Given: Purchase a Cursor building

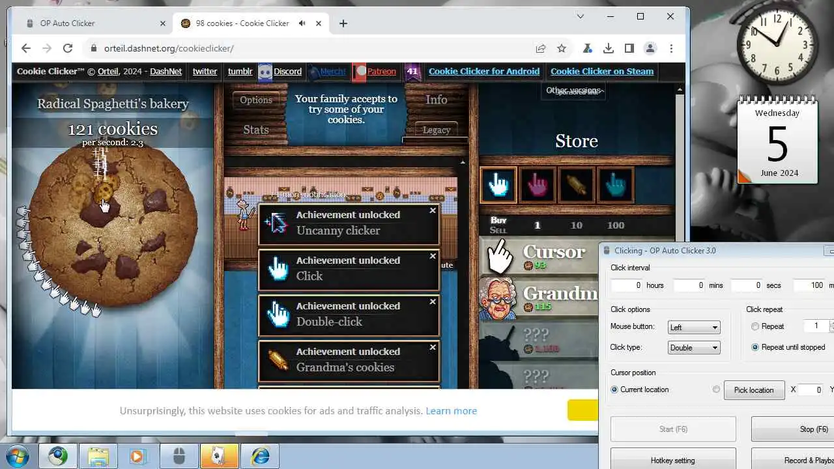Looking at the screenshot, I should point(539,257).
